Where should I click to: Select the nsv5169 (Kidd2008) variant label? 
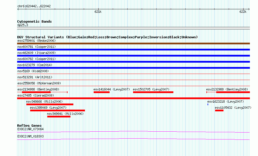pos(33,71)
